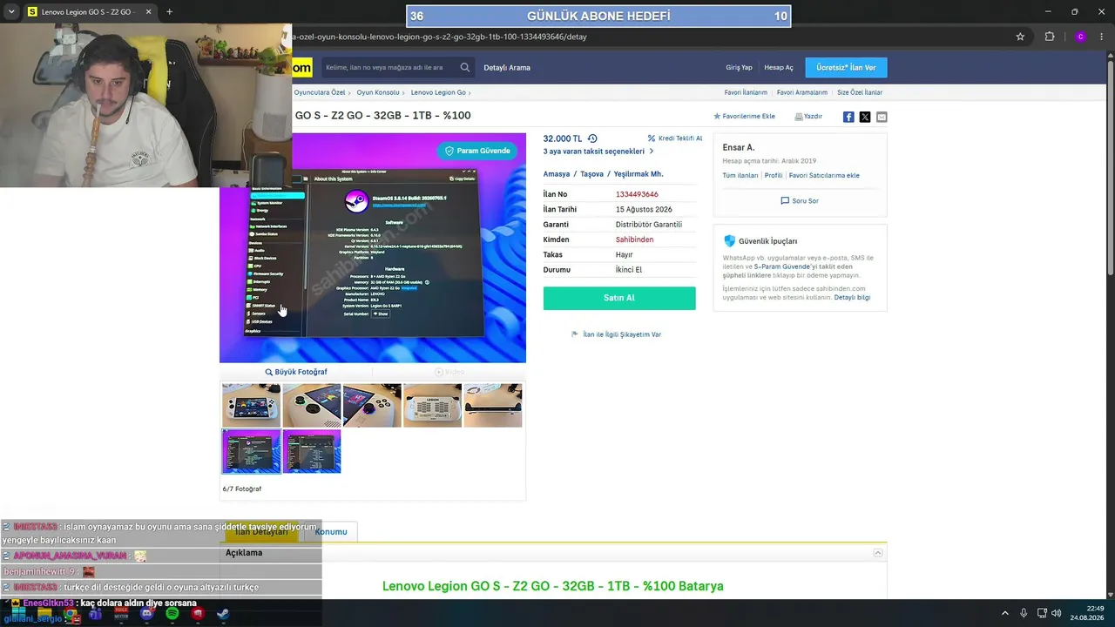
Task: Click the Taşova location link
Action: 592,174
